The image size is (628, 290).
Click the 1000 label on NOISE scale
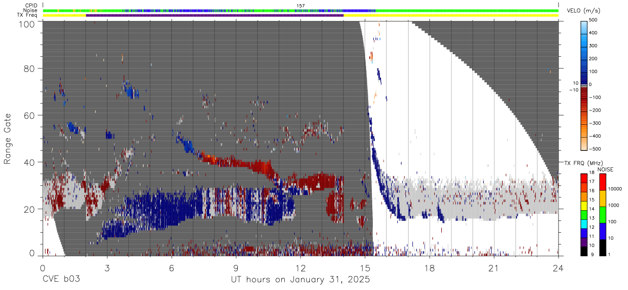click(613, 205)
